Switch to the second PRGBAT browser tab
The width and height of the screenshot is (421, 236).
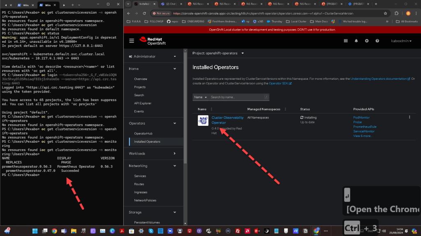coord(359,4)
